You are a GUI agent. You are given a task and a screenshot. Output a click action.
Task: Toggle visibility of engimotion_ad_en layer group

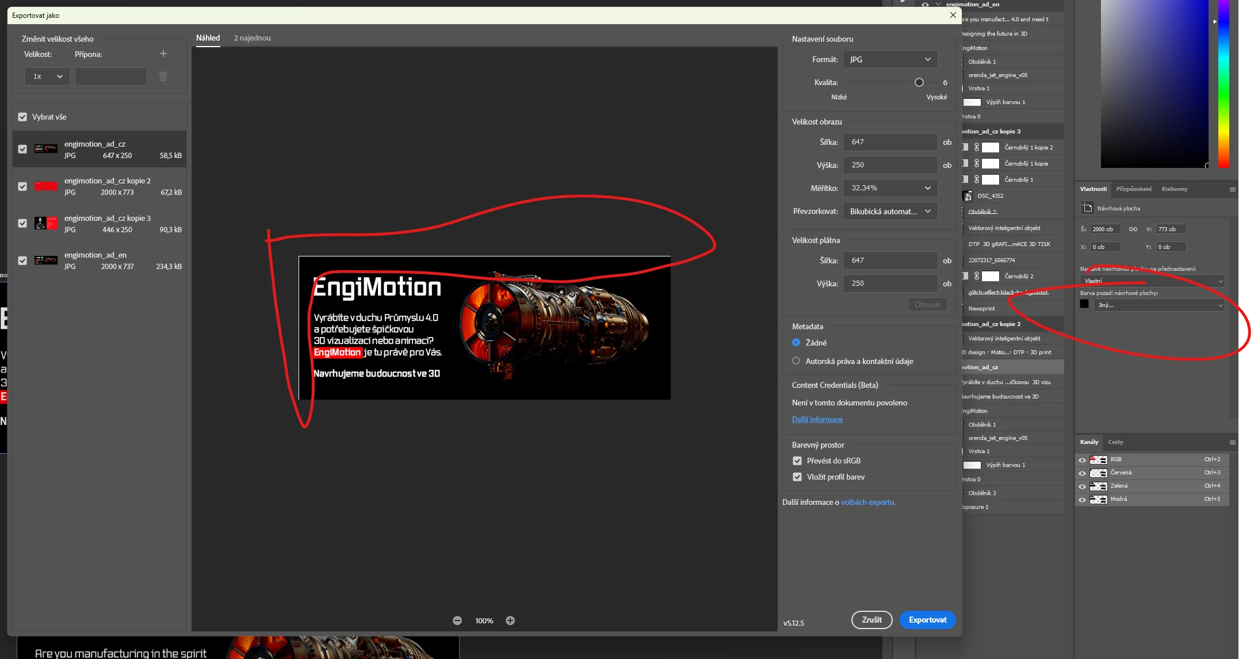coord(925,5)
